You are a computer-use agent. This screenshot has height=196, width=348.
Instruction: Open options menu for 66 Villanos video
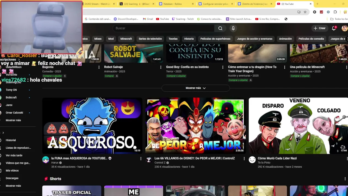[244, 158]
